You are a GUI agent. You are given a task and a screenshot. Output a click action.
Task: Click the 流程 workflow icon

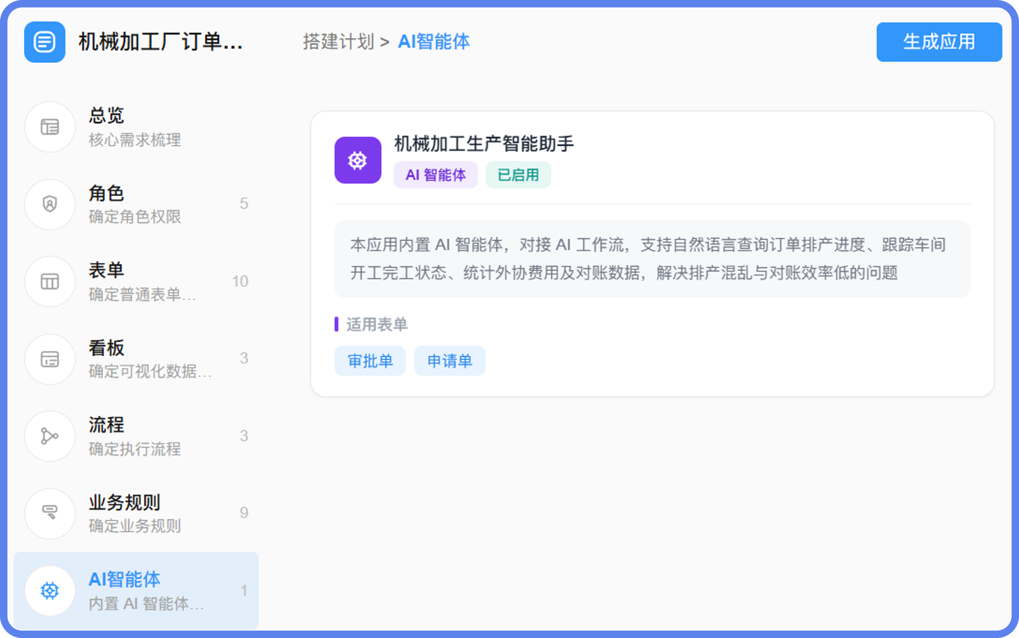[x=50, y=436]
